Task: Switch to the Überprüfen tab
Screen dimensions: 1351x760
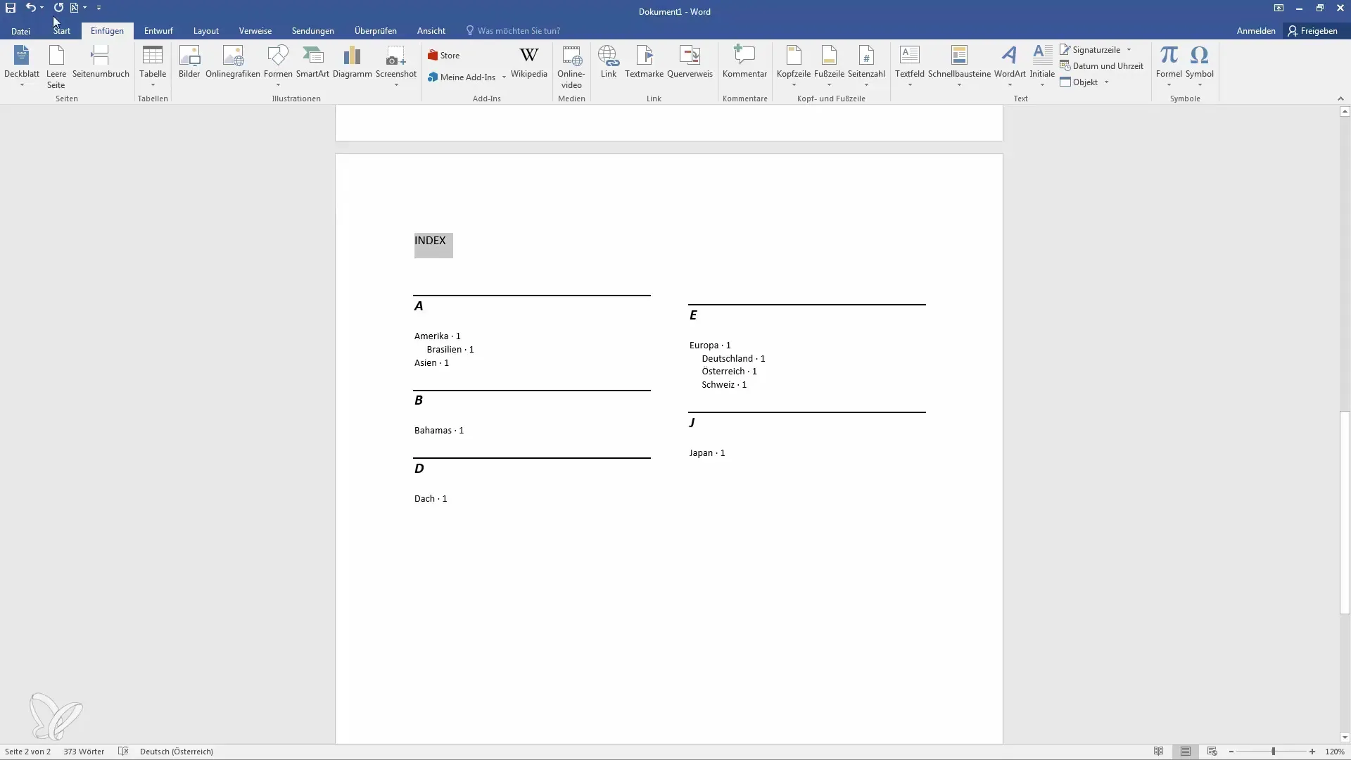Action: tap(376, 31)
